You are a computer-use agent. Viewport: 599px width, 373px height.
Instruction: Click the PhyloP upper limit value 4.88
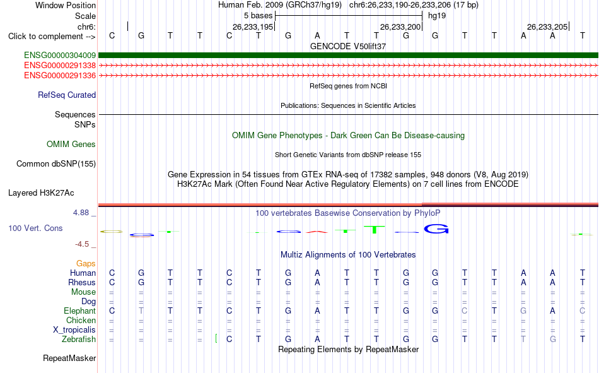81,213
